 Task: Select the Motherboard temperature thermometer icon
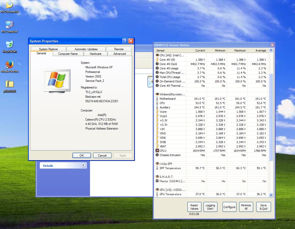coord(157,99)
